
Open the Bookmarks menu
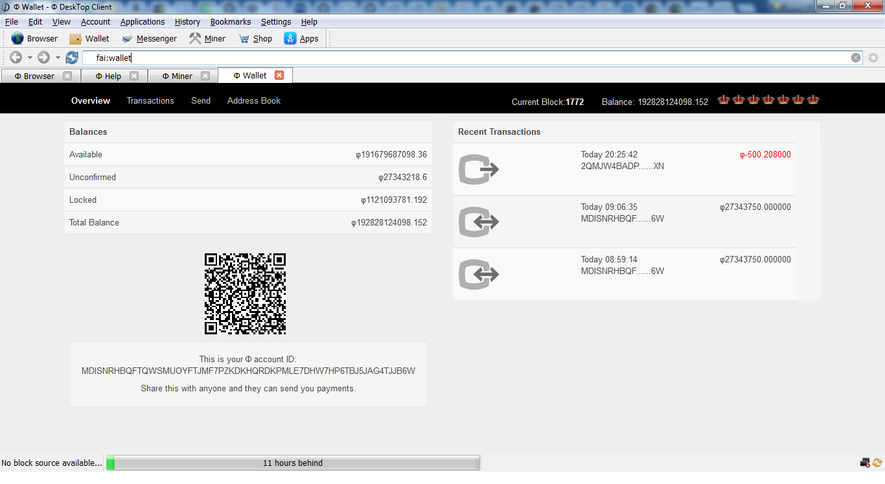point(231,21)
